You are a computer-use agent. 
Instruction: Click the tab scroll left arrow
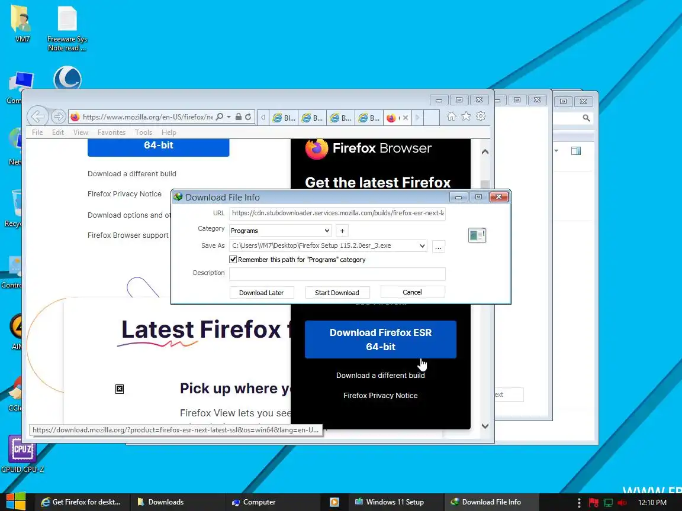(x=263, y=117)
